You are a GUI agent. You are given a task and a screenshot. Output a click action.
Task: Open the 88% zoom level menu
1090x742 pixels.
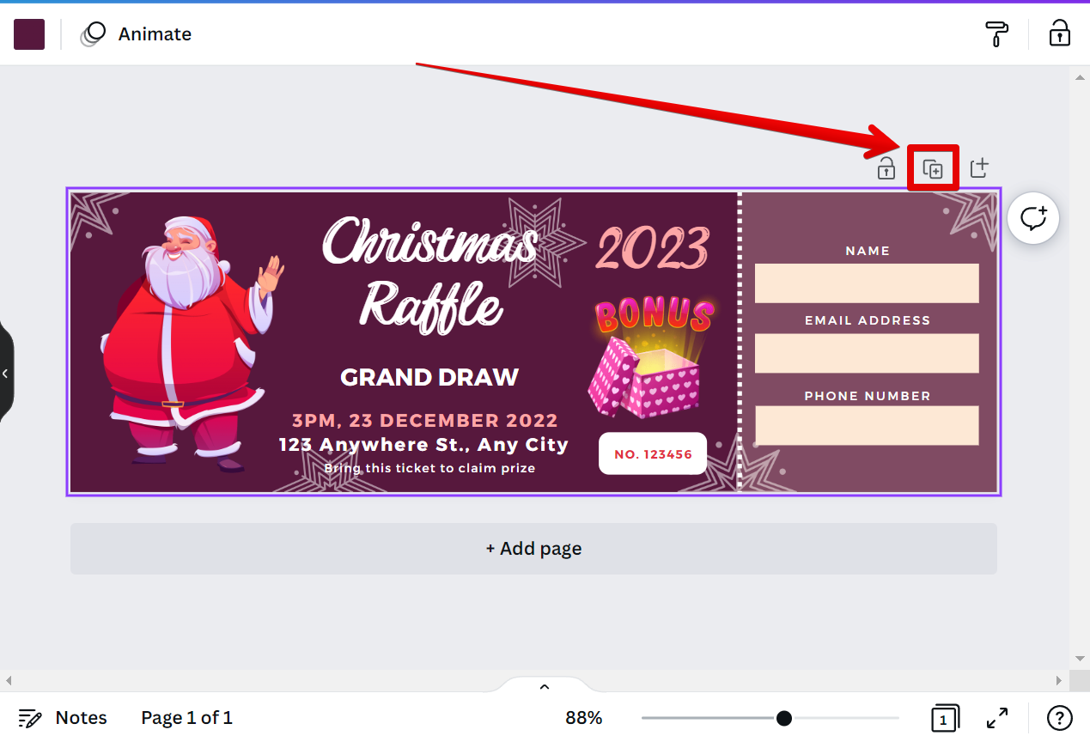[x=584, y=718]
